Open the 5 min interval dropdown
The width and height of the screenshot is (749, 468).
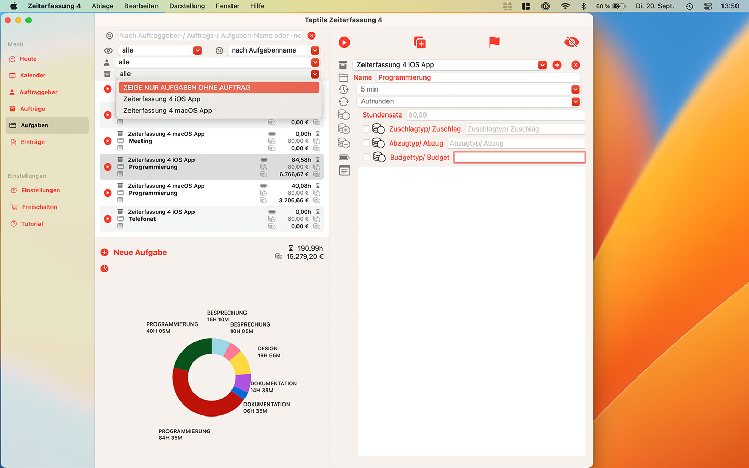click(468, 89)
